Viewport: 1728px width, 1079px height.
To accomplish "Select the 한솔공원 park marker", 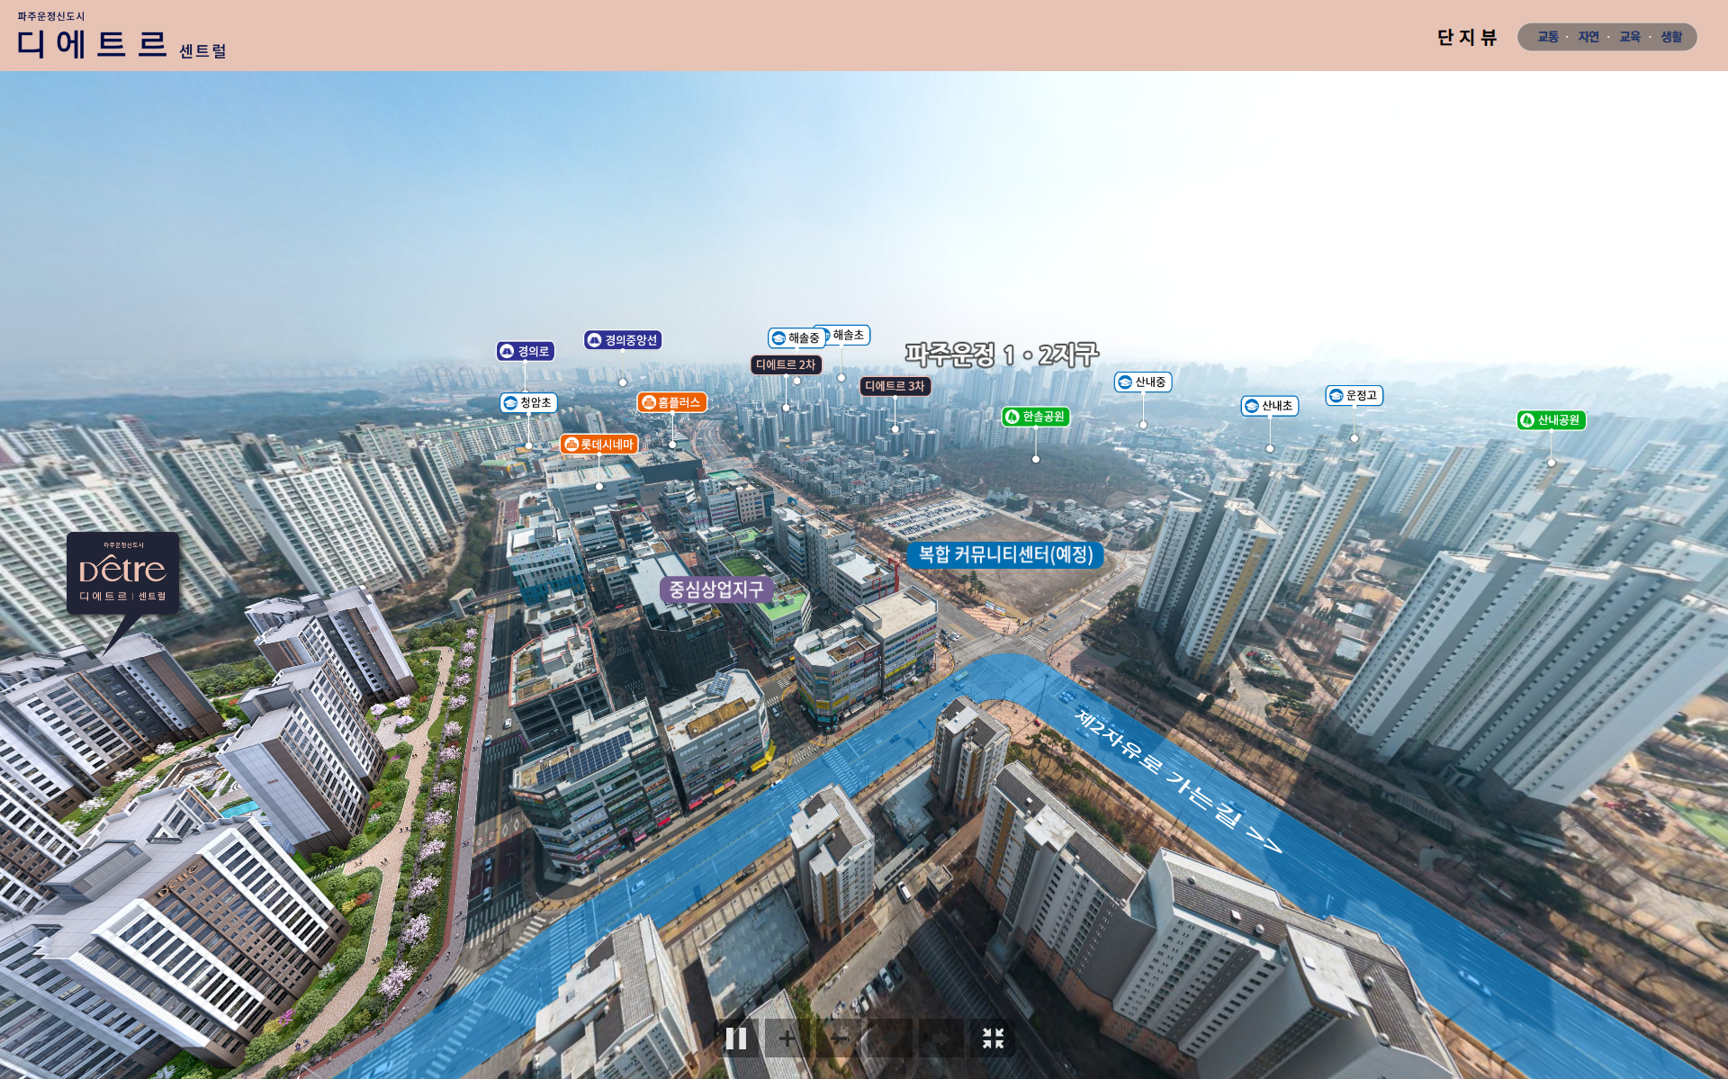I will coord(1036,417).
